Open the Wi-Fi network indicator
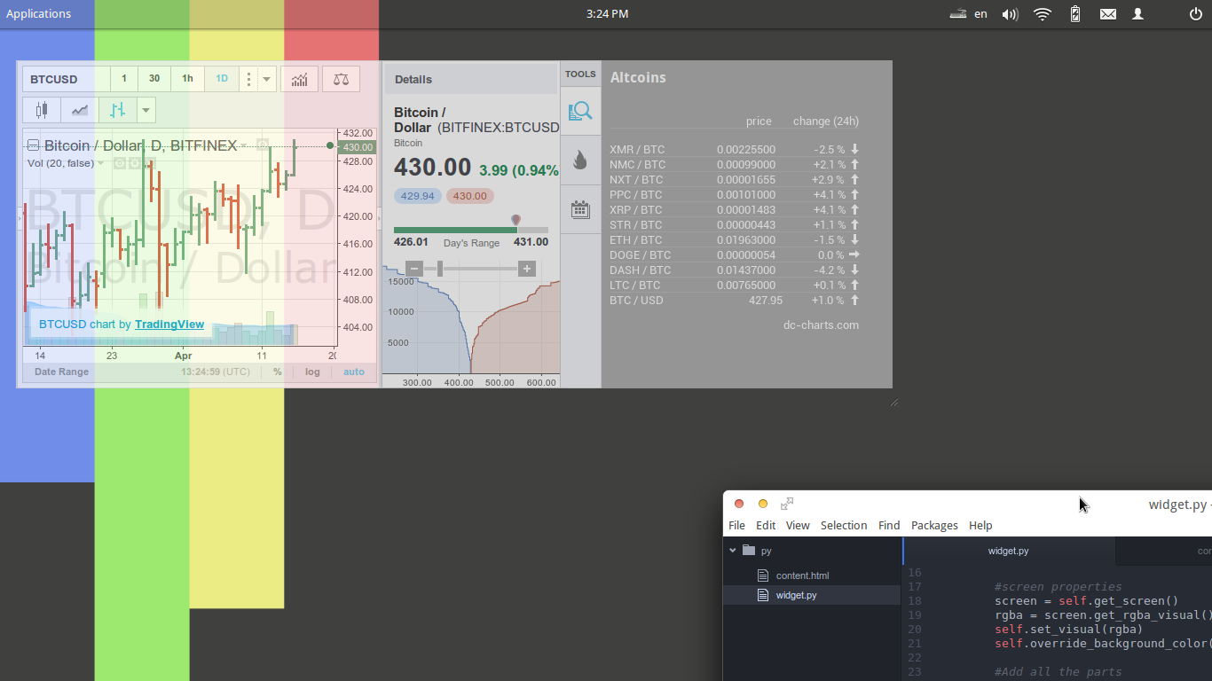This screenshot has width=1212, height=681. pyautogui.click(x=1043, y=14)
